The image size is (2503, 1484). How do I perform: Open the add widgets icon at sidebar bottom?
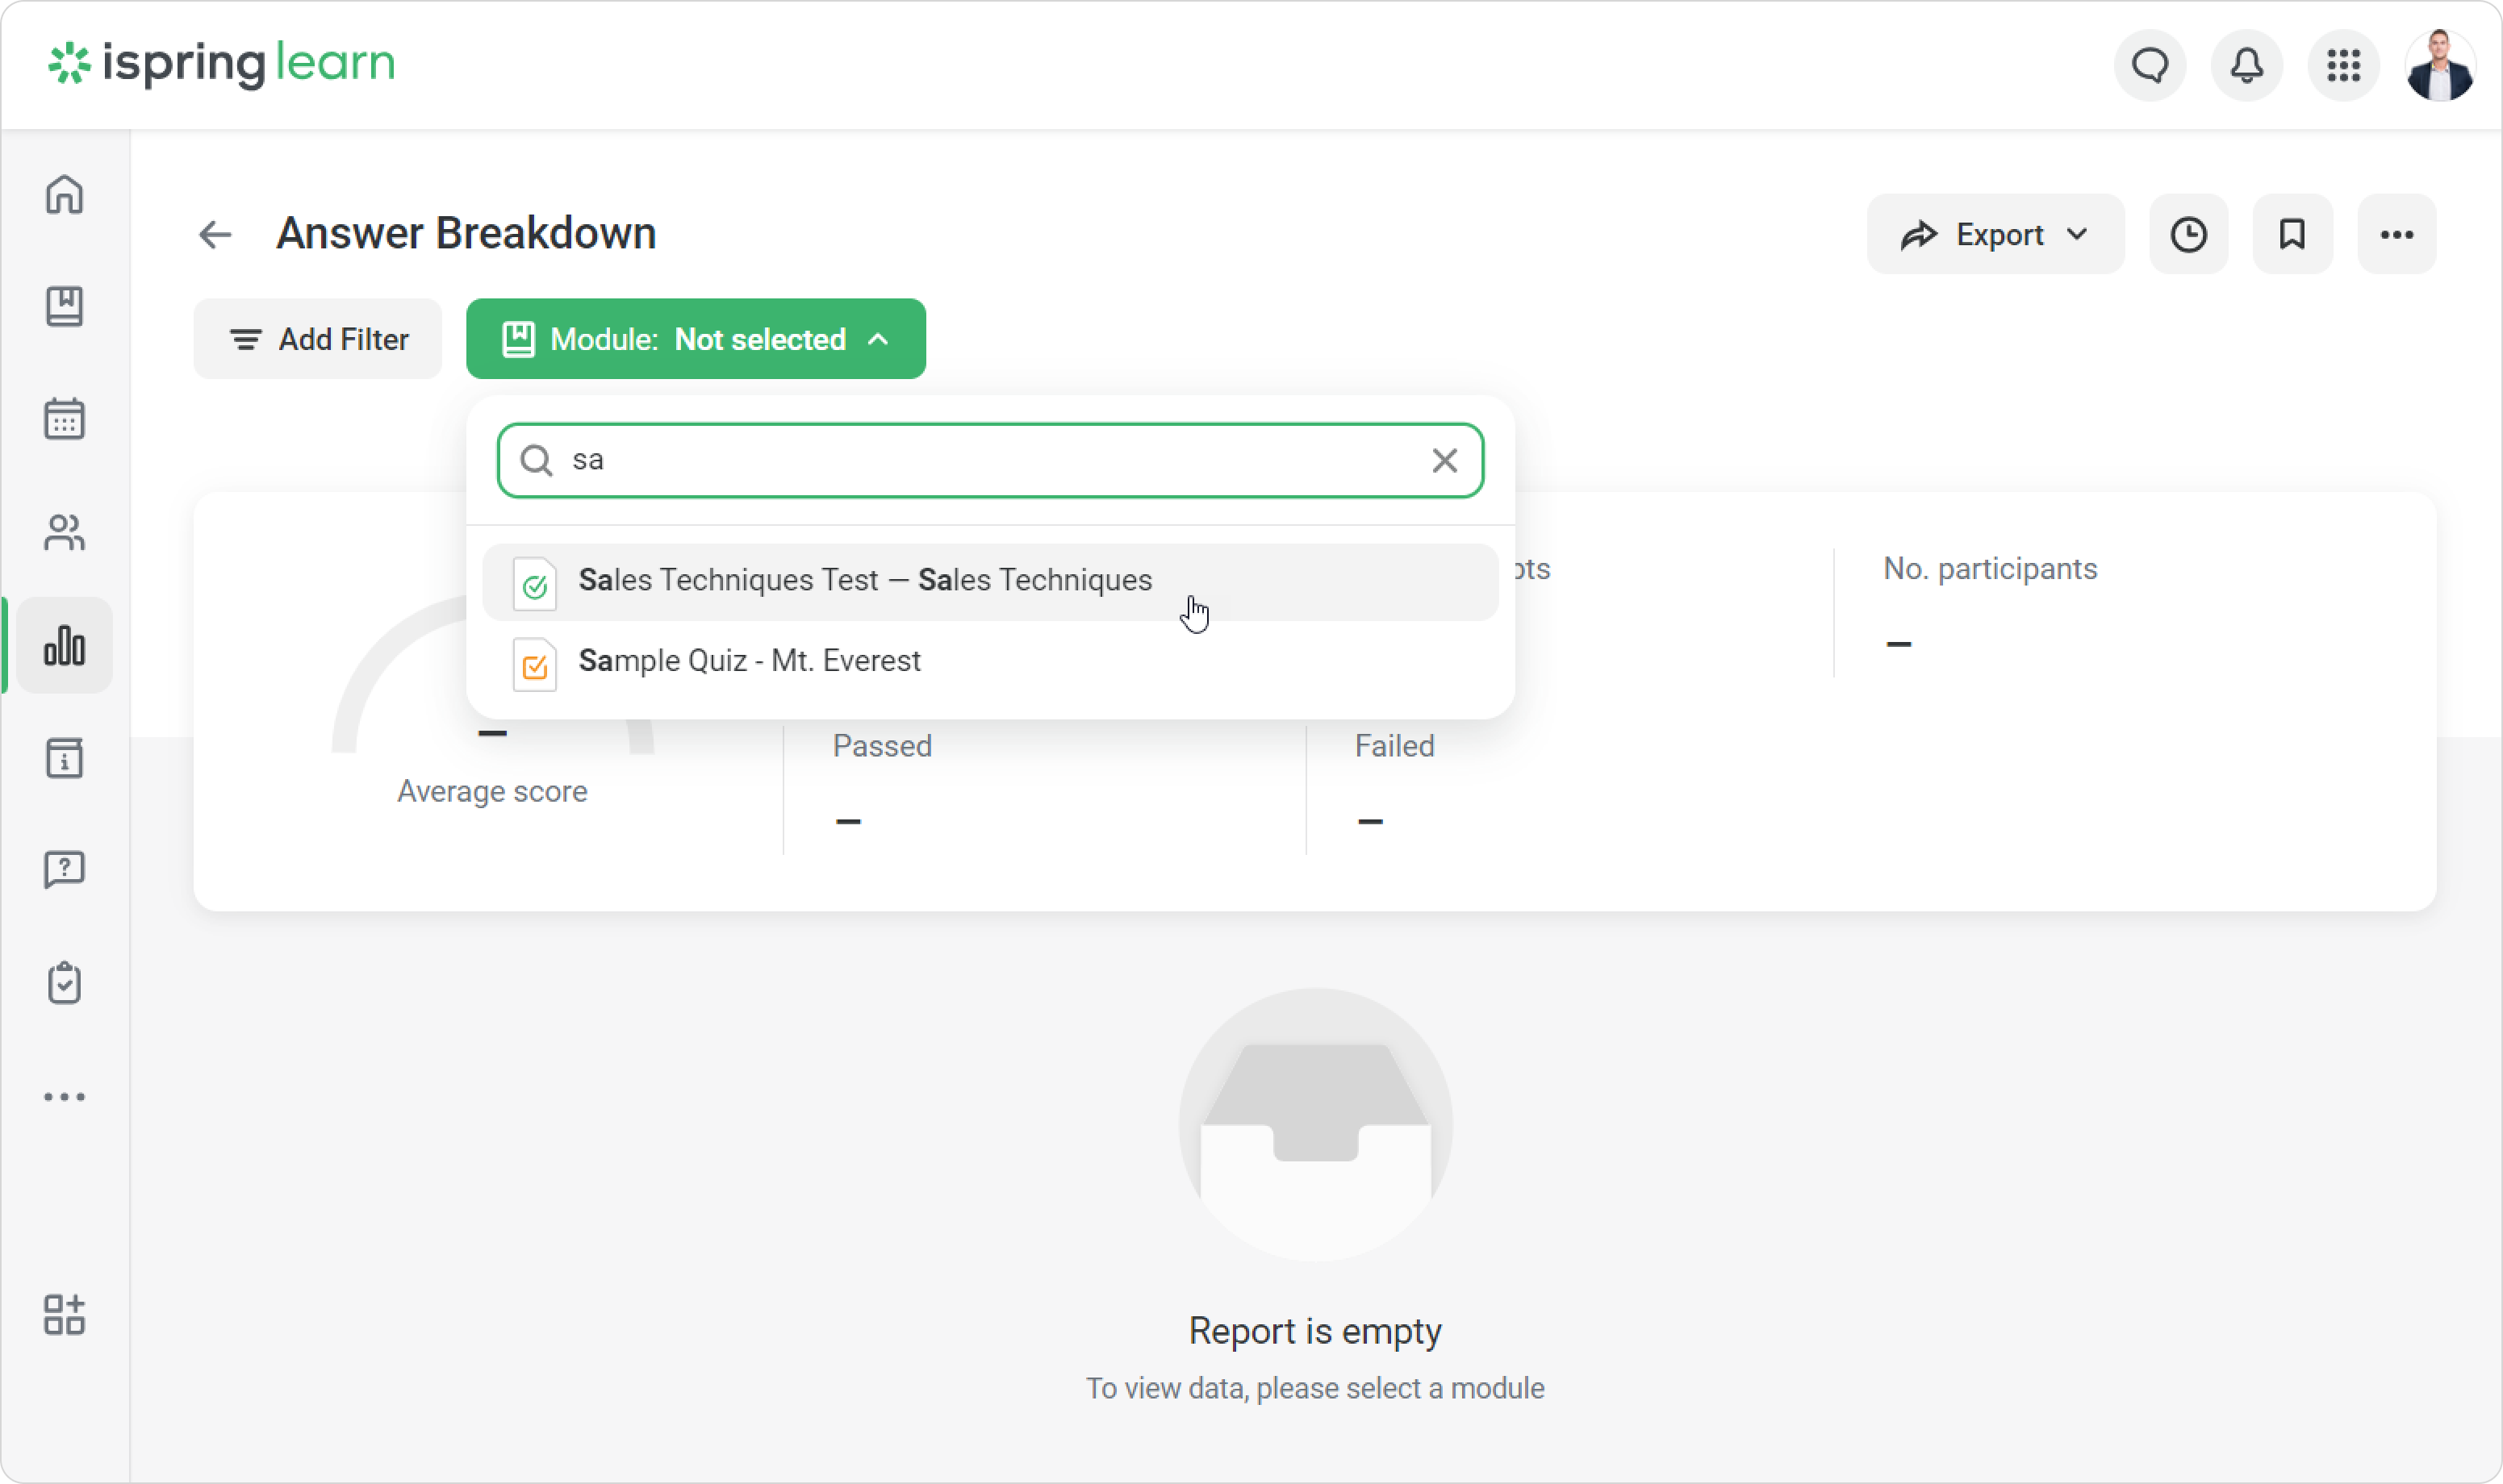64,1314
